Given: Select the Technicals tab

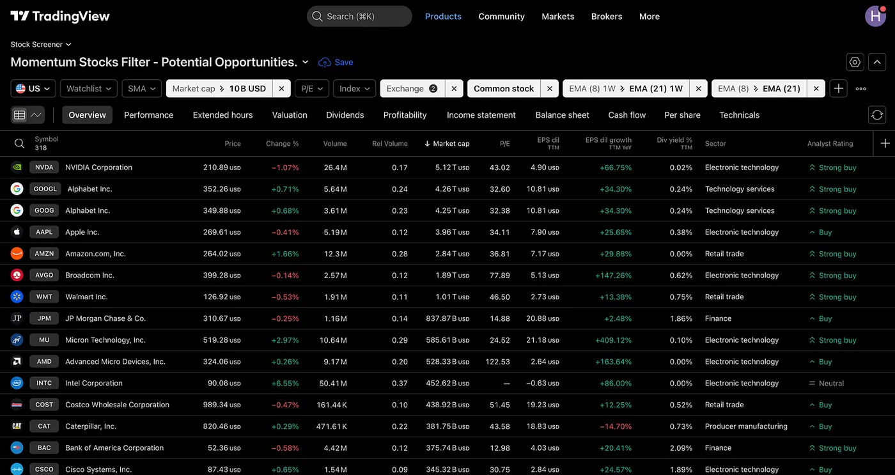Looking at the screenshot, I should tap(739, 115).
